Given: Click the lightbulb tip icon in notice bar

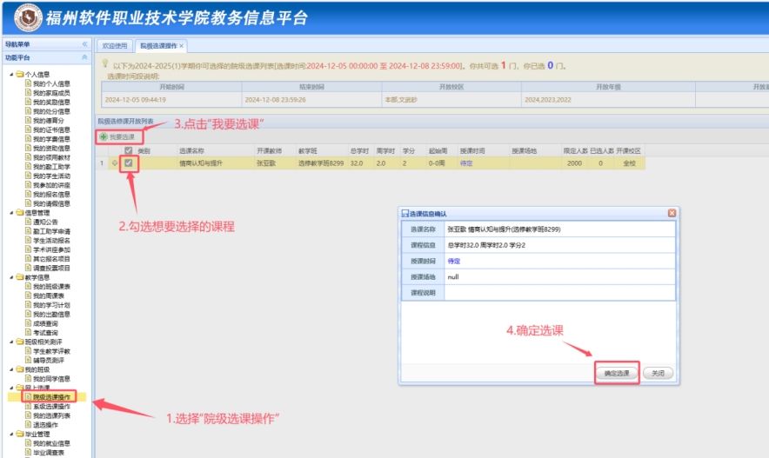Looking at the screenshot, I should click(105, 63).
